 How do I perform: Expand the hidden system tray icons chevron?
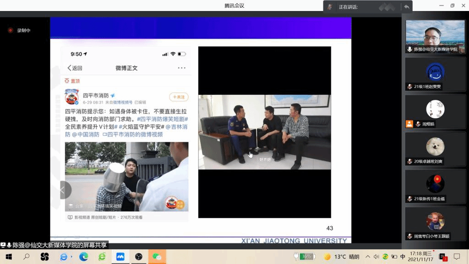click(x=368, y=257)
